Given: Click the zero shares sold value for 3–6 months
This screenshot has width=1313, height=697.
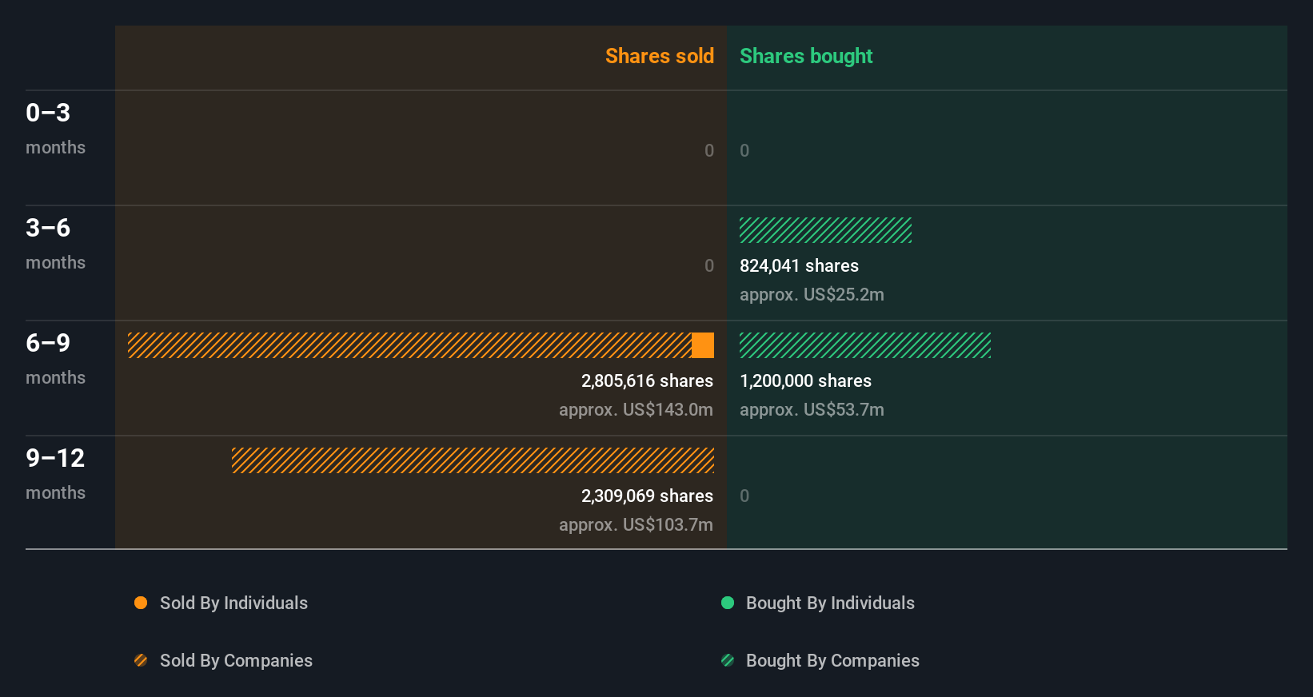Looking at the screenshot, I should click(x=709, y=266).
